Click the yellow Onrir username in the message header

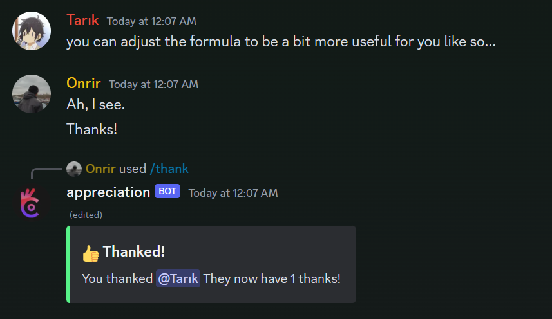pos(84,83)
